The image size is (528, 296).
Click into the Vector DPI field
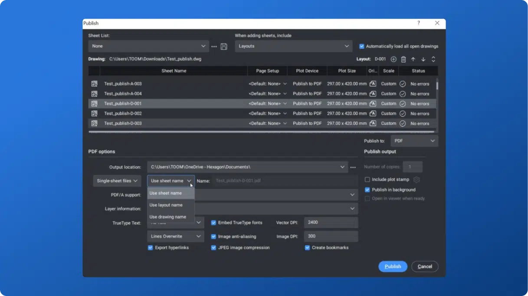(x=331, y=222)
